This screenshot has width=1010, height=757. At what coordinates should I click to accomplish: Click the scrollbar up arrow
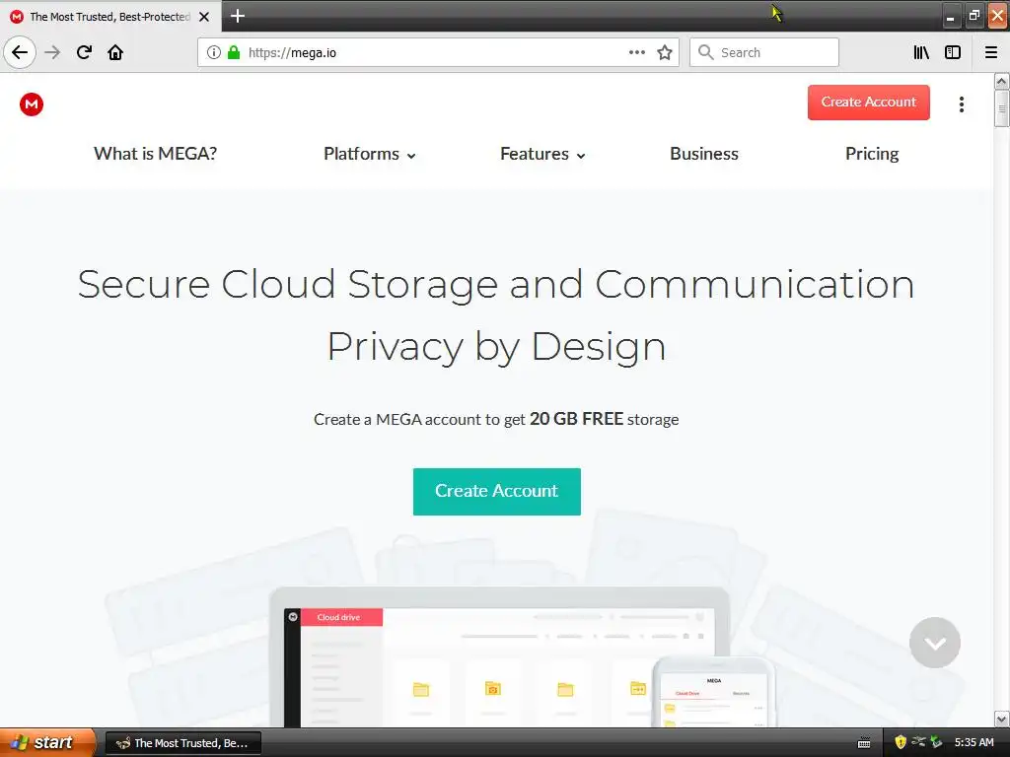click(1001, 81)
